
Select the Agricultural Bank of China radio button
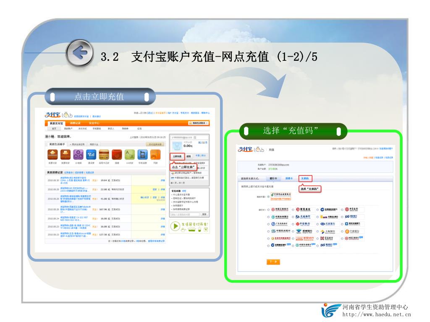tap(268, 217)
